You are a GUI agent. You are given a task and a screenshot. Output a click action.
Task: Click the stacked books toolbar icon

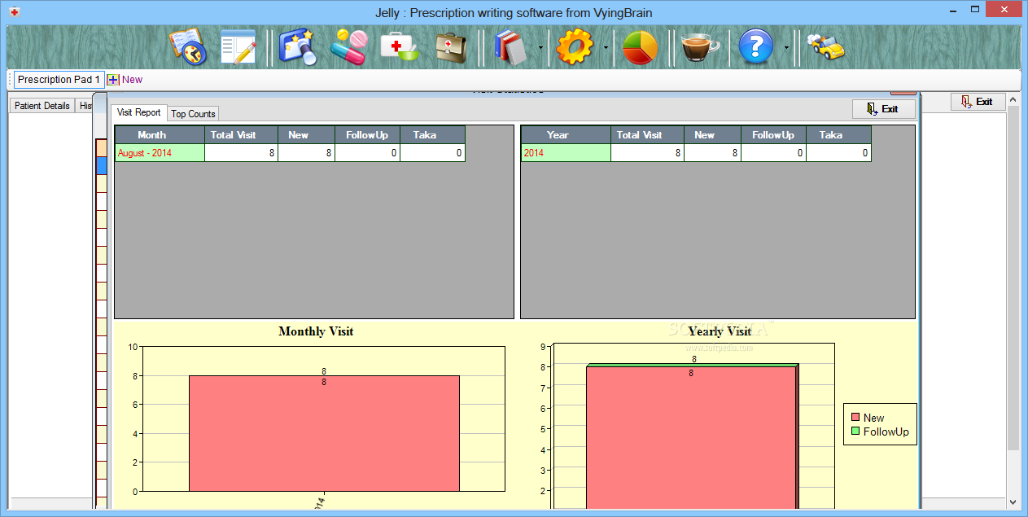coord(511,47)
